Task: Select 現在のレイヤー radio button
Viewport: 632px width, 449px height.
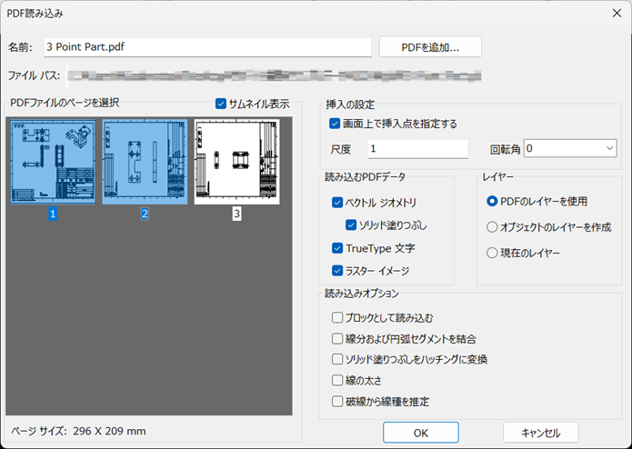Action: pos(492,253)
